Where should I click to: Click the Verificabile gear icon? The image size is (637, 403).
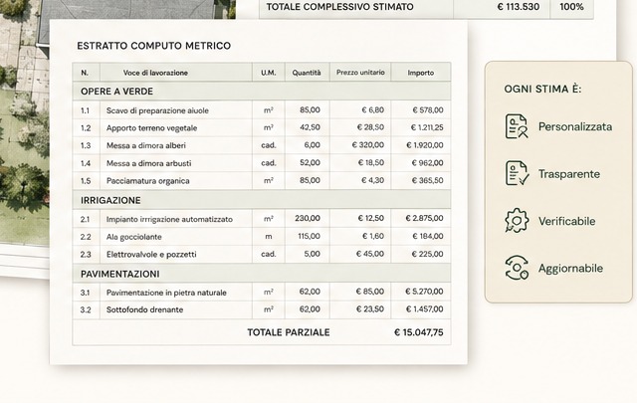click(517, 221)
